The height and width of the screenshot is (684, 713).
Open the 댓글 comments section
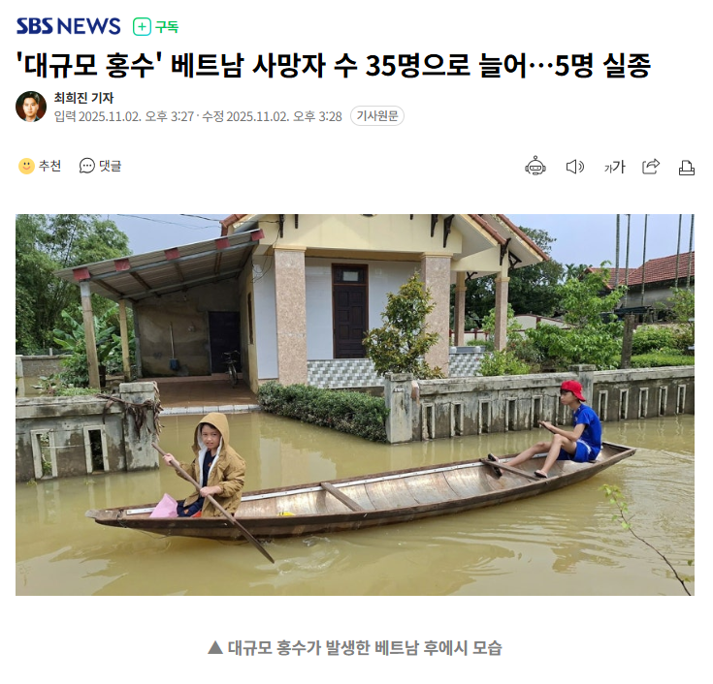point(110,166)
